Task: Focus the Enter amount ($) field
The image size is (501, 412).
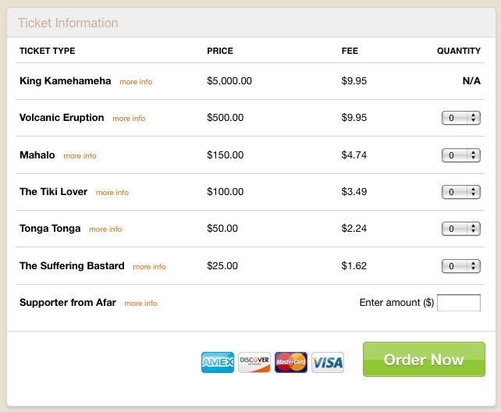Action: (x=459, y=303)
